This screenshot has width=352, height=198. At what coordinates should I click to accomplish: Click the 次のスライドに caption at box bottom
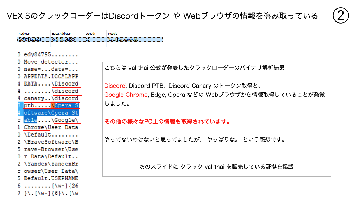click(216, 167)
